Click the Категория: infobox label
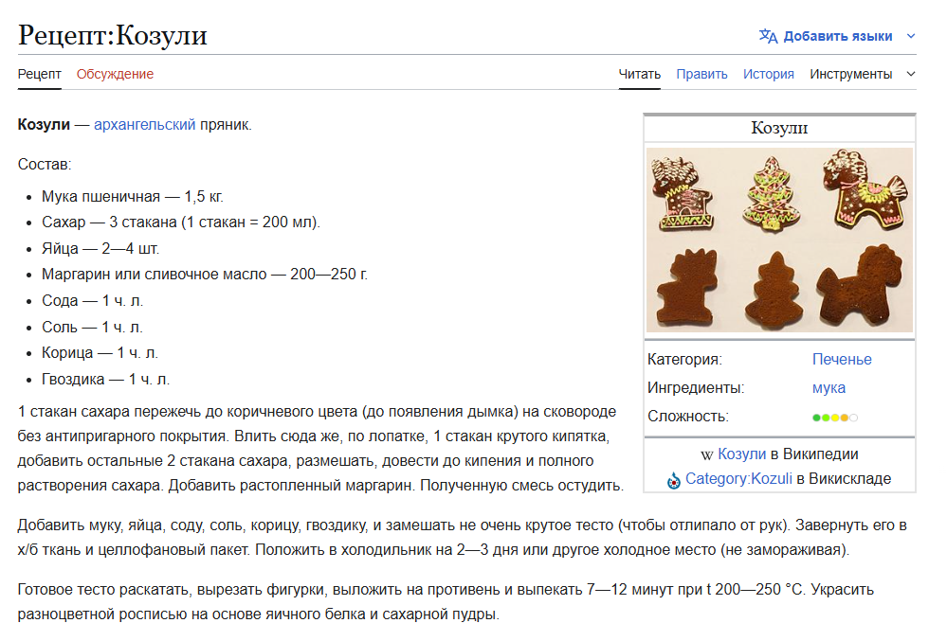Image resolution: width=947 pixels, height=641 pixels. tap(684, 360)
